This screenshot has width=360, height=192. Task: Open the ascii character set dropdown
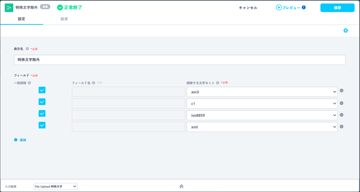tap(262, 92)
